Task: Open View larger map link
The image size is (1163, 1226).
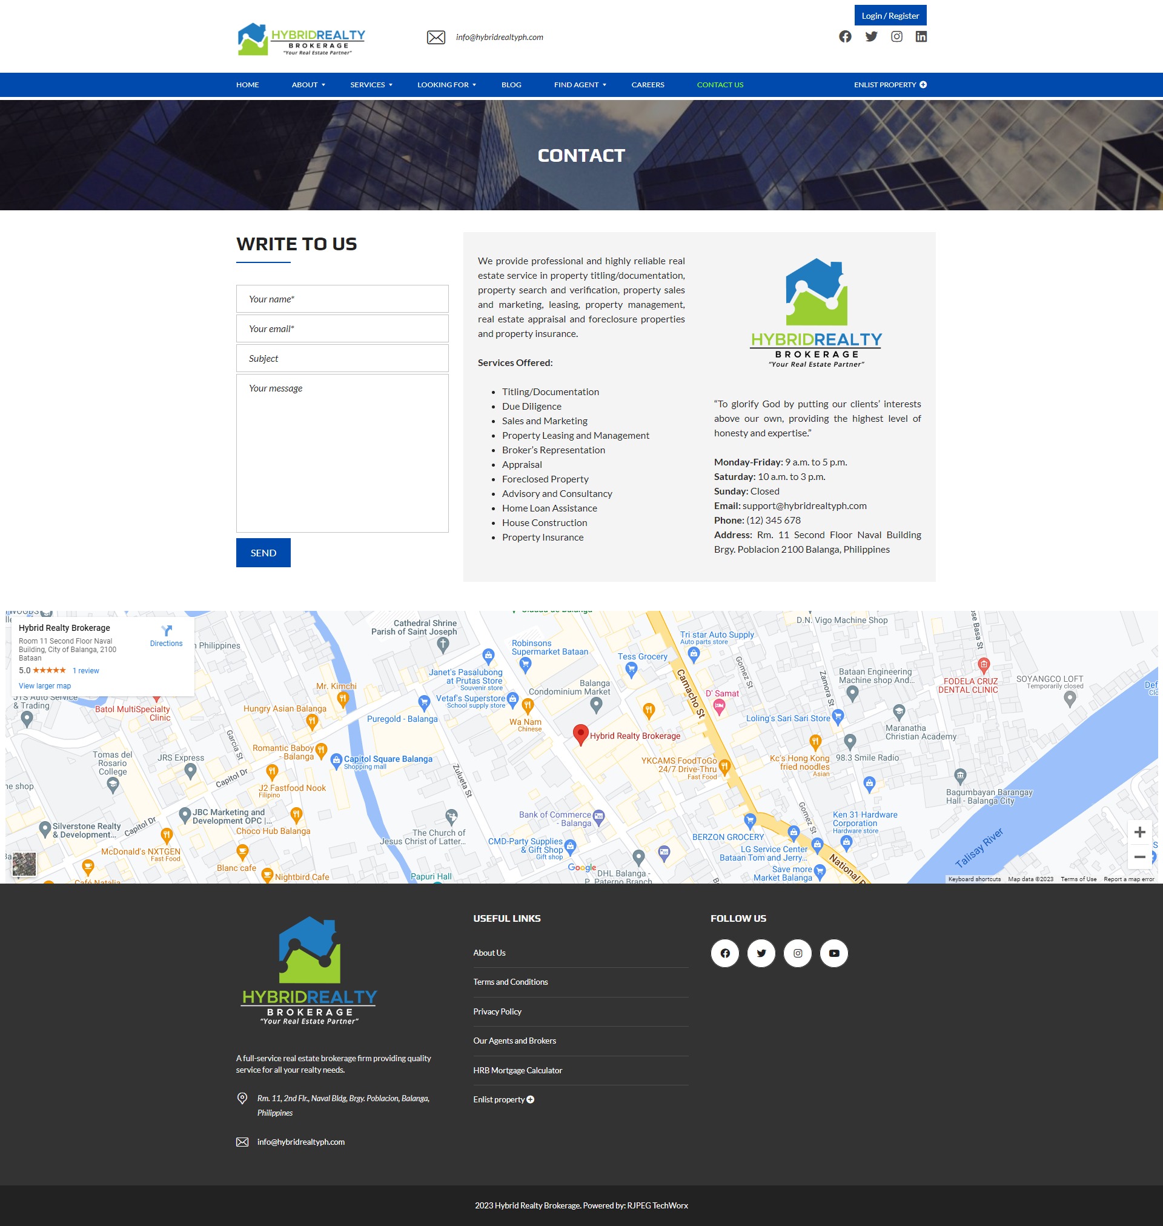Action: 45,686
